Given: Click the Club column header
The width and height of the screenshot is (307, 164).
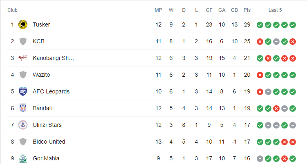Looking at the screenshot, I should click(x=12, y=10).
